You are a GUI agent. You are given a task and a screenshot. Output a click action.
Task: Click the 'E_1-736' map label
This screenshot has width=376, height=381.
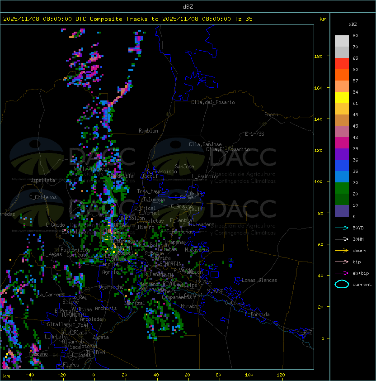point(254,134)
